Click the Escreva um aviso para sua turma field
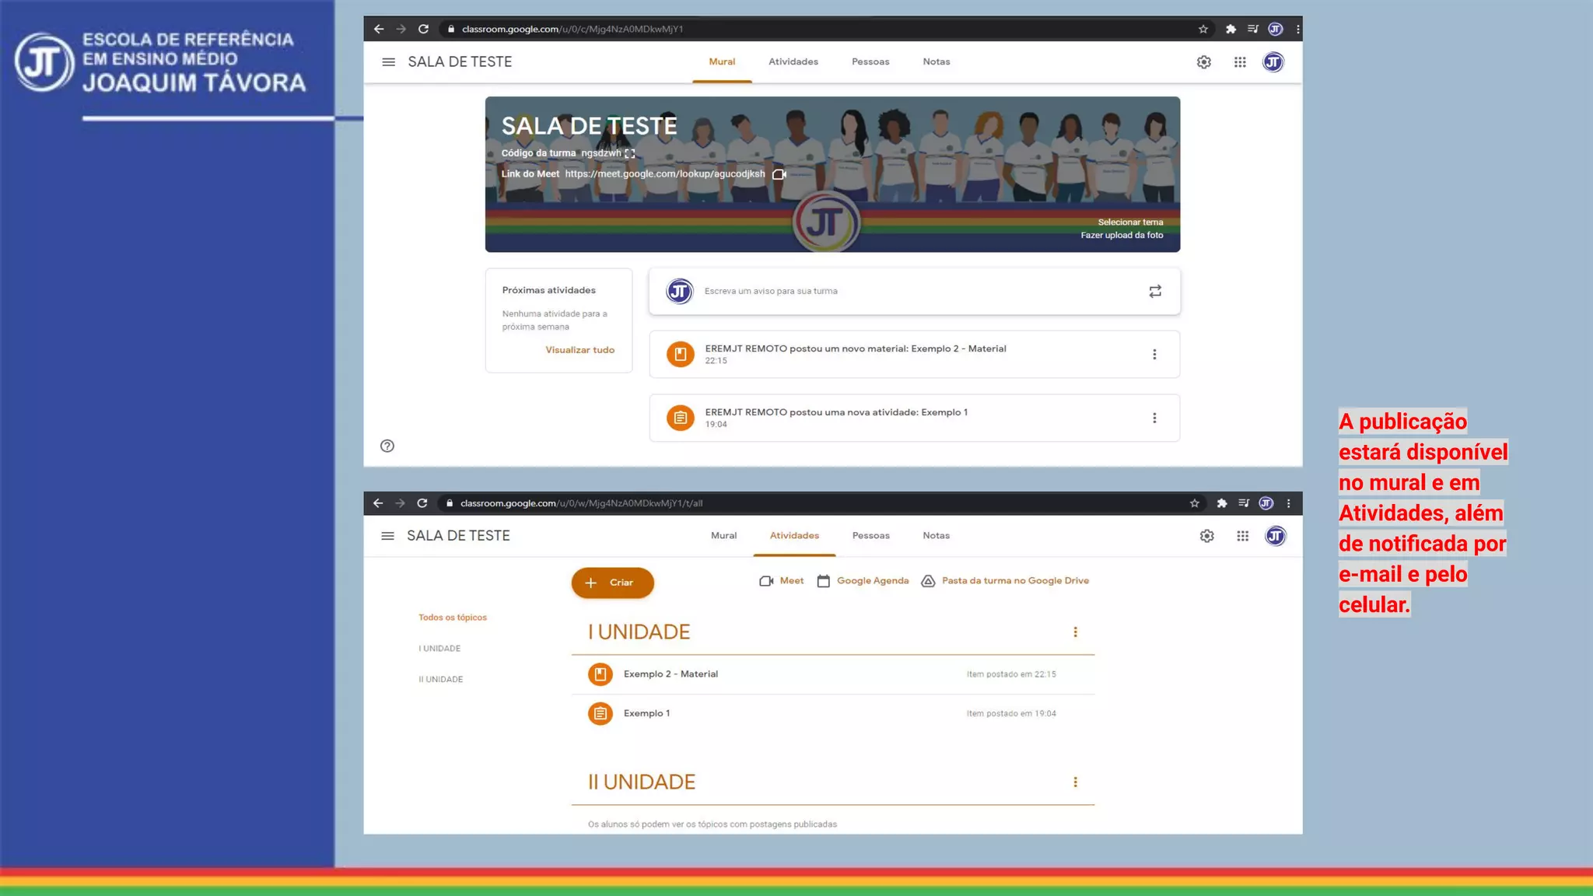The height and width of the screenshot is (896, 1593). 915,291
